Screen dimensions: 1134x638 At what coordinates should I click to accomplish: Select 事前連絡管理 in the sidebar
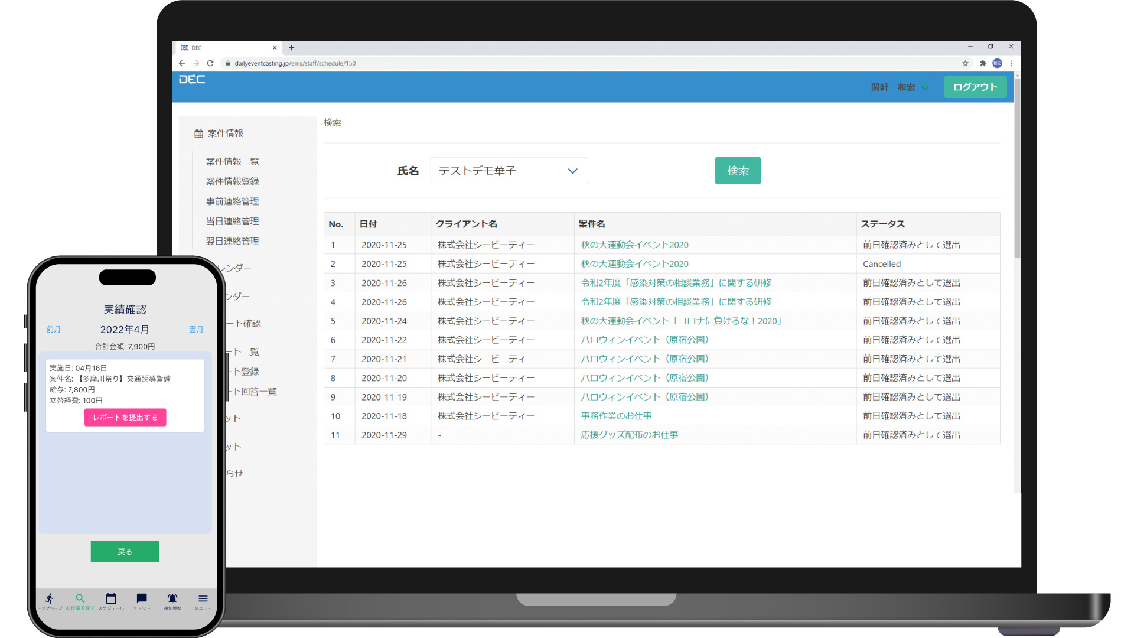click(232, 201)
